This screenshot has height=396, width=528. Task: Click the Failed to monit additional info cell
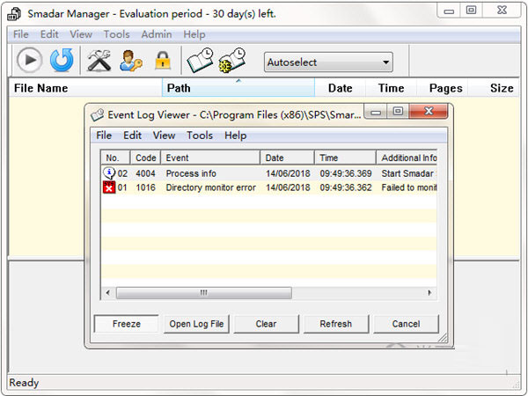(409, 187)
